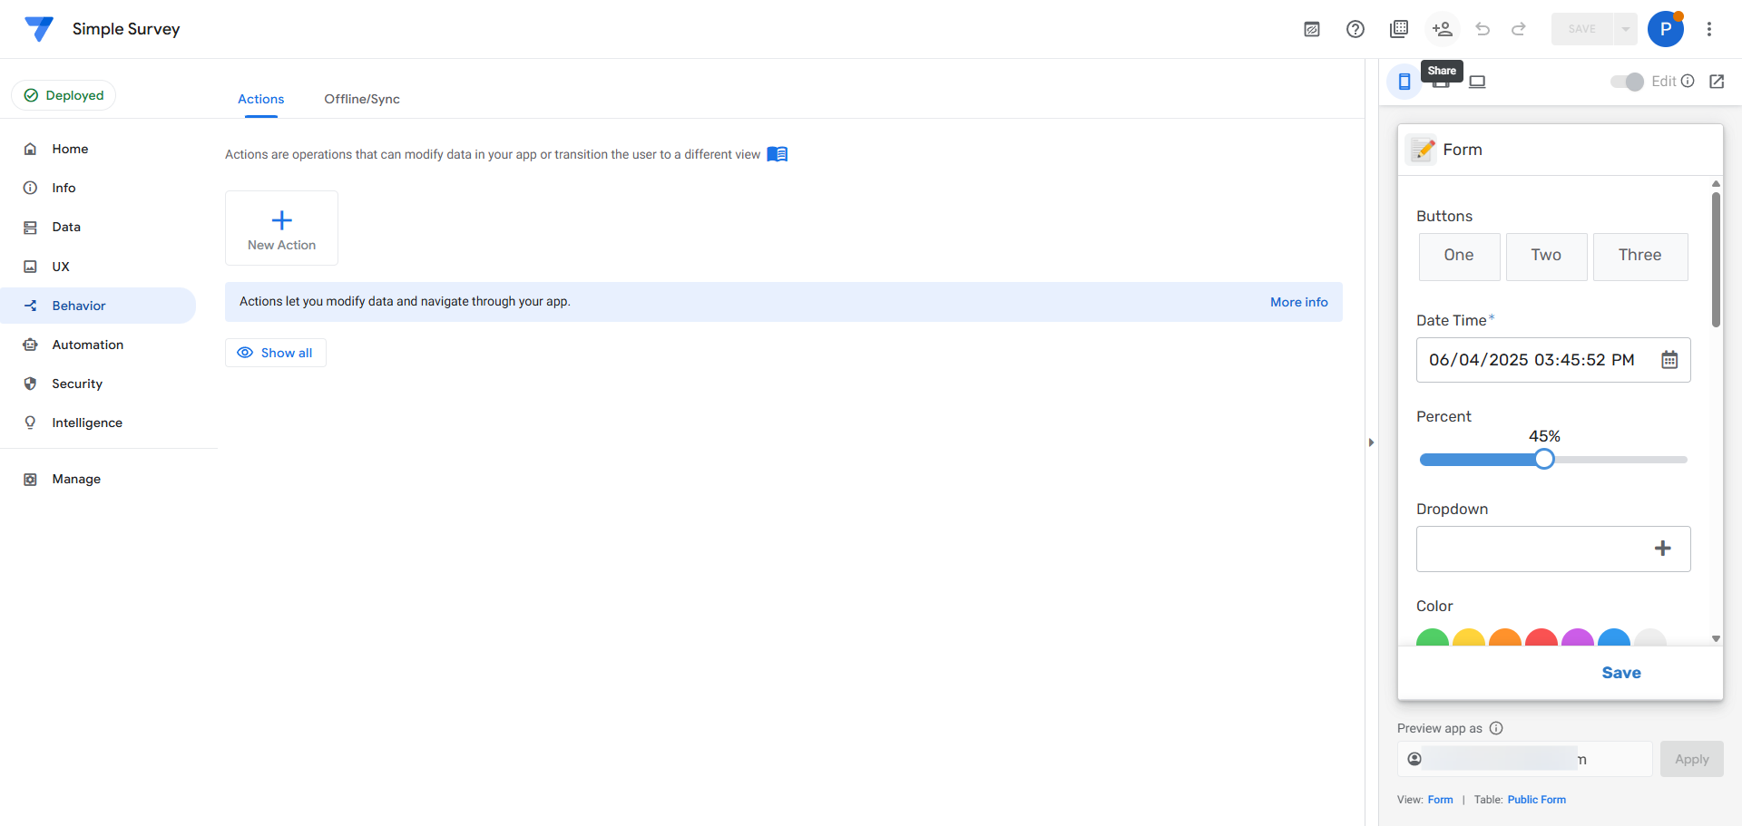The width and height of the screenshot is (1742, 826).
Task: Redo the last change
Action: pyautogui.click(x=1519, y=29)
